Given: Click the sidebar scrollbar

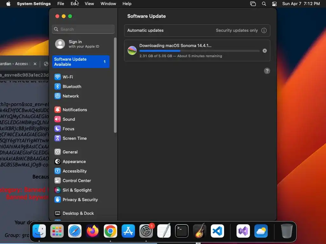Looking at the screenshot, I should (115, 85).
